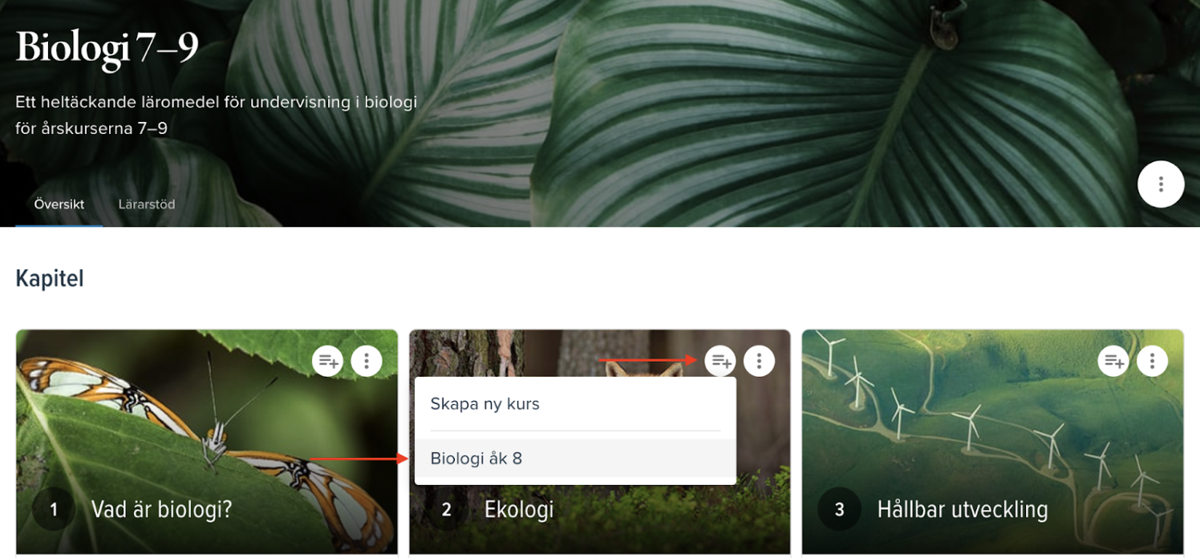Select the Översikt tab

(59, 204)
